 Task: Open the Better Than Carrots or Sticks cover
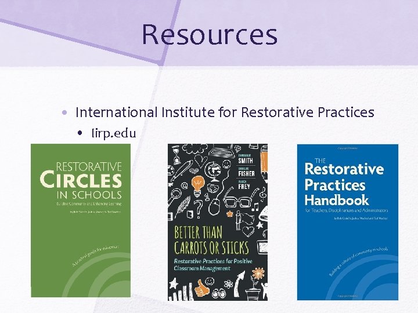pos(218,222)
